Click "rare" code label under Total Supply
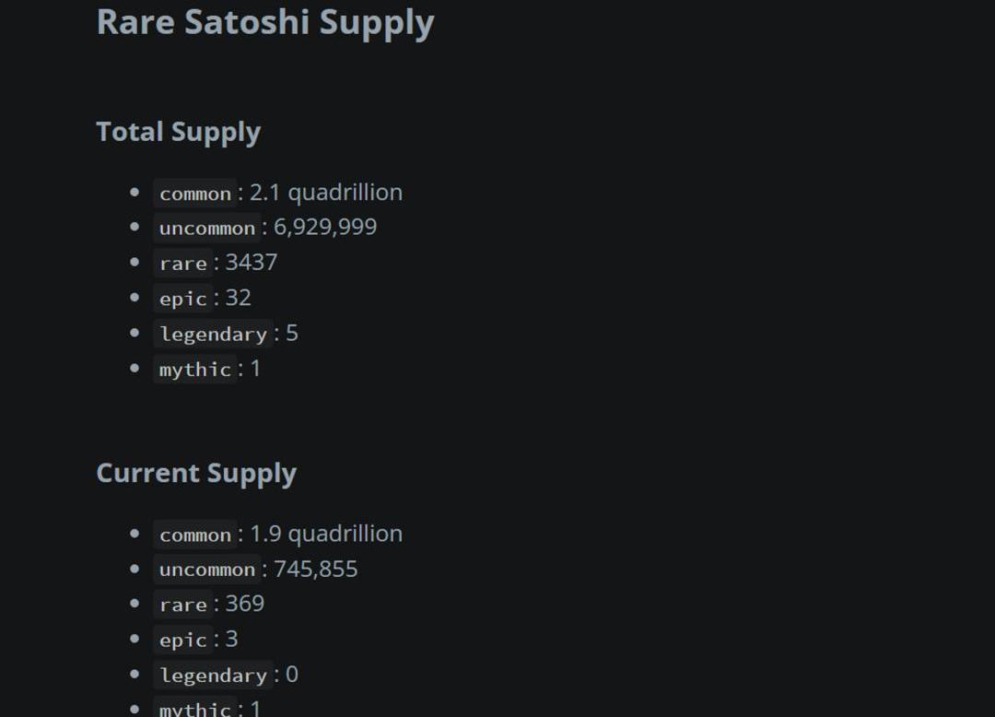The height and width of the screenshot is (717, 995). click(x=183, y=264)
